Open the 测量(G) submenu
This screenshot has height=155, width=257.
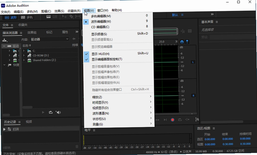119,124
